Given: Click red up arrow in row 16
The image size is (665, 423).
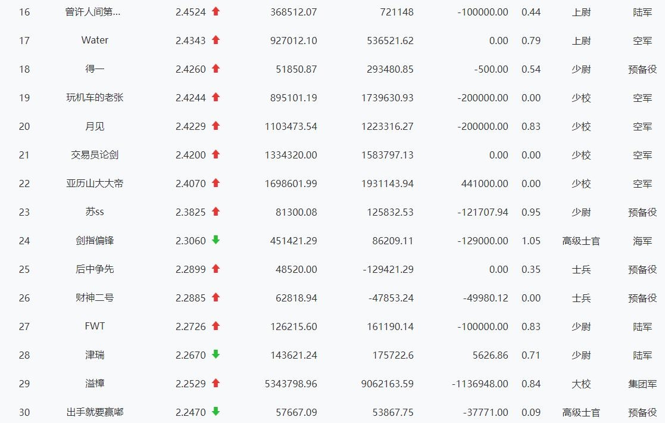Looking at the screenshot, I should (216, 11).
